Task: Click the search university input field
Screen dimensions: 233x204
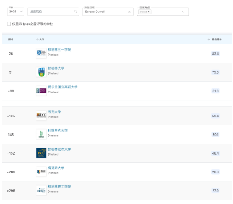Action: pos(53,12)
